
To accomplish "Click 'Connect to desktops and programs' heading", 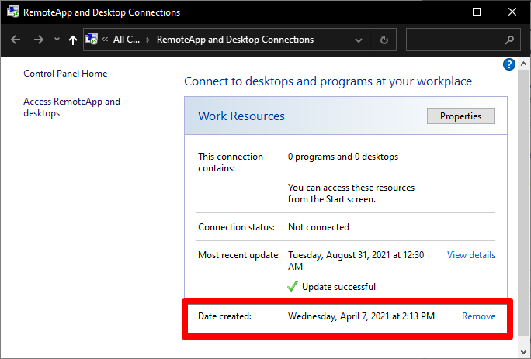I will click(x=328, y=81).
